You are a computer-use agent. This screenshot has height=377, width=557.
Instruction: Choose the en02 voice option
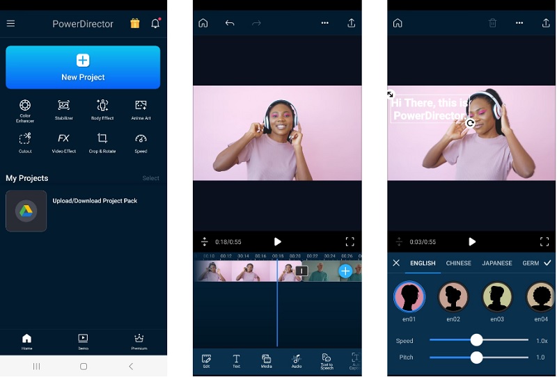tap(453, 297)
